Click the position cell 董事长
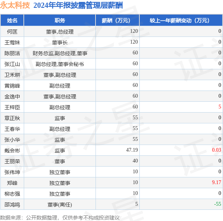Screen dimensions: 223x221 click(x=60, y=42)
